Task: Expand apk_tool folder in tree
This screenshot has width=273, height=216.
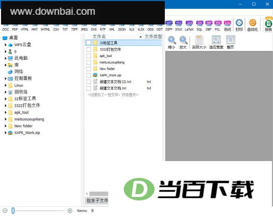Action: point(5,112)
